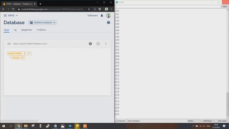Open the database three-dot overflow menu
The height and width of the screenshot is (129, 229).
(x=106, y=44)
